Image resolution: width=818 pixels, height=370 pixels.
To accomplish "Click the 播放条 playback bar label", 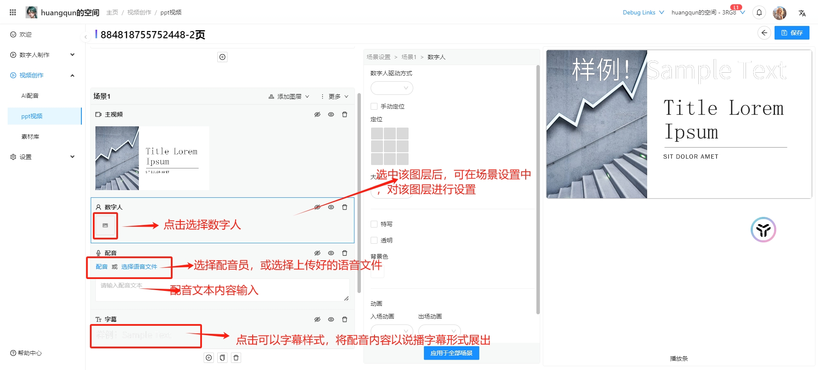I will [679, 359].
